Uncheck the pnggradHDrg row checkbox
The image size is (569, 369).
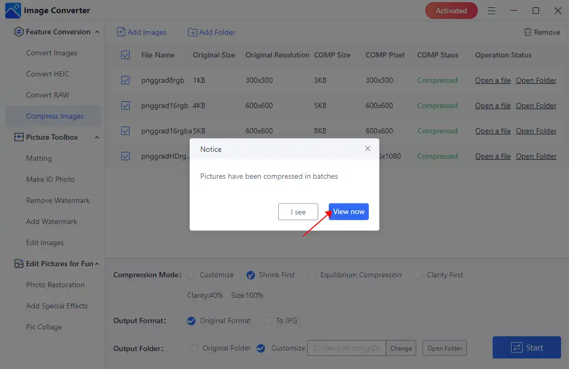coord(125,156)
